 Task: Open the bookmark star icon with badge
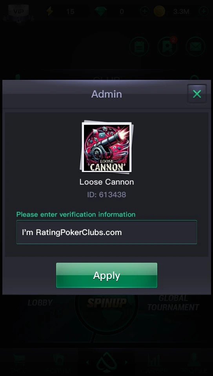167,46
